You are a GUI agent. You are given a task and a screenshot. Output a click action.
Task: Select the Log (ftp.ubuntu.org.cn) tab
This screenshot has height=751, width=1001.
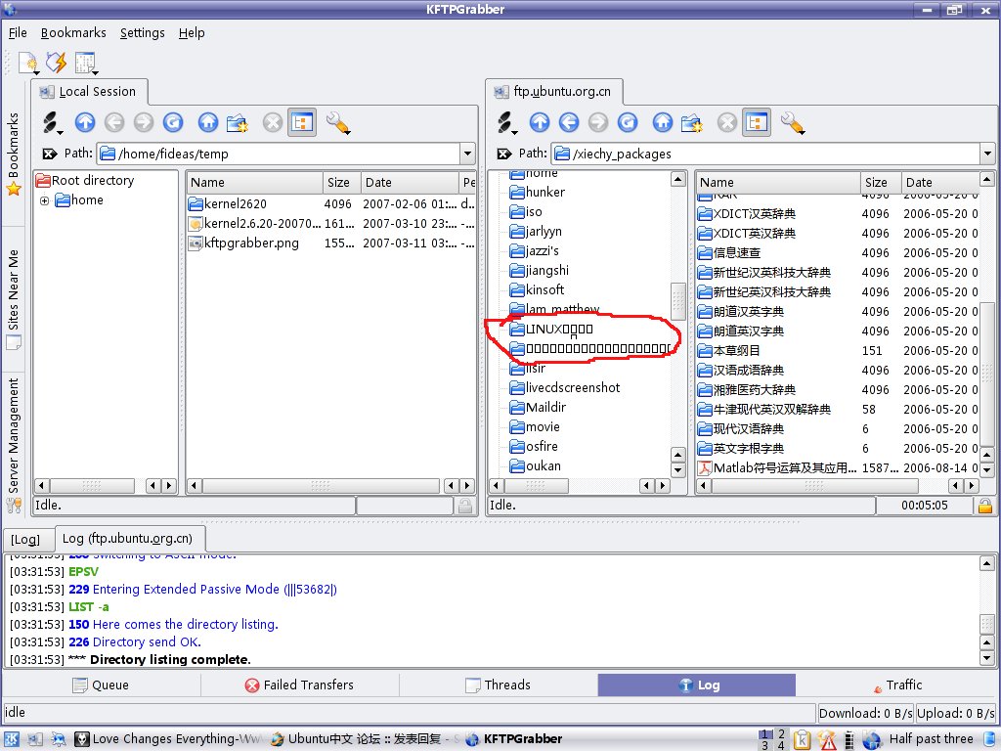point(130,539)
